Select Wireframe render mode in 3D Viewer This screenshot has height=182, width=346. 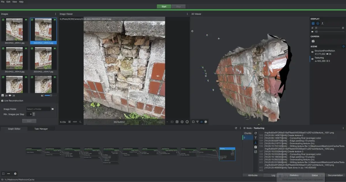click(197, 122)
